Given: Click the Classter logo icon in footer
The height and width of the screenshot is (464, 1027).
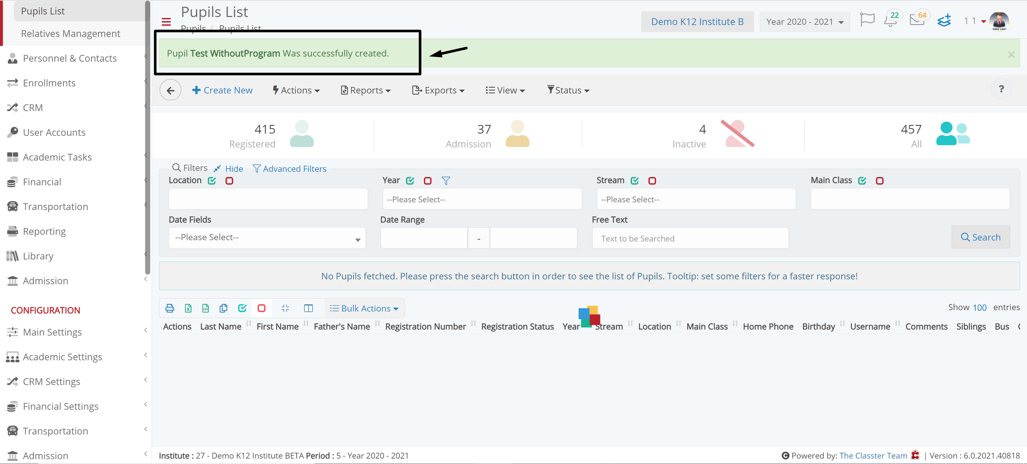Looking at the screenshot, I should 915,455.
